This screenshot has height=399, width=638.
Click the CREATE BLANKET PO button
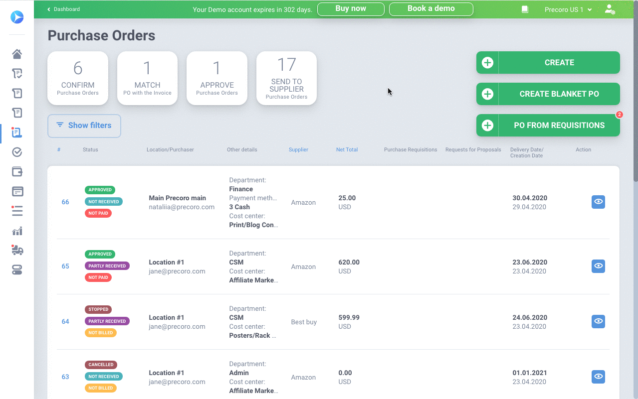point(548,94)
